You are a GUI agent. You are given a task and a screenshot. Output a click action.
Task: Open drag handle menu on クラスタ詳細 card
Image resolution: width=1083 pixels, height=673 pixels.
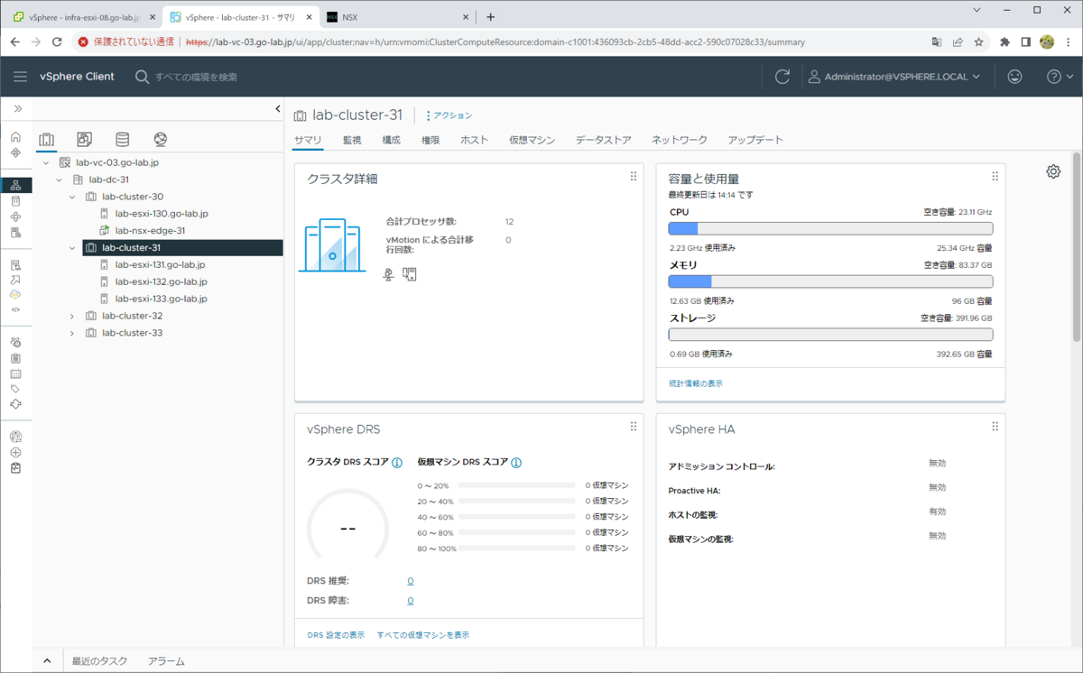pos(634,176)
